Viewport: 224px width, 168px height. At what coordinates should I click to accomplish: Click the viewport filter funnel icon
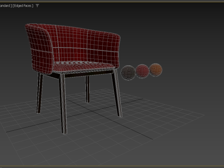point(37,6)
